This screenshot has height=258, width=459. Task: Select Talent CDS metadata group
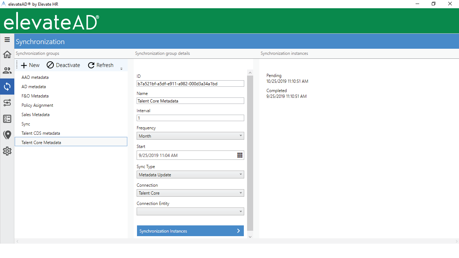(x=71, y=133)
